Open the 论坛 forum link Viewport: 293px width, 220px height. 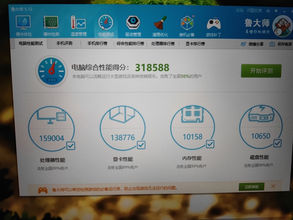(239, 10)
